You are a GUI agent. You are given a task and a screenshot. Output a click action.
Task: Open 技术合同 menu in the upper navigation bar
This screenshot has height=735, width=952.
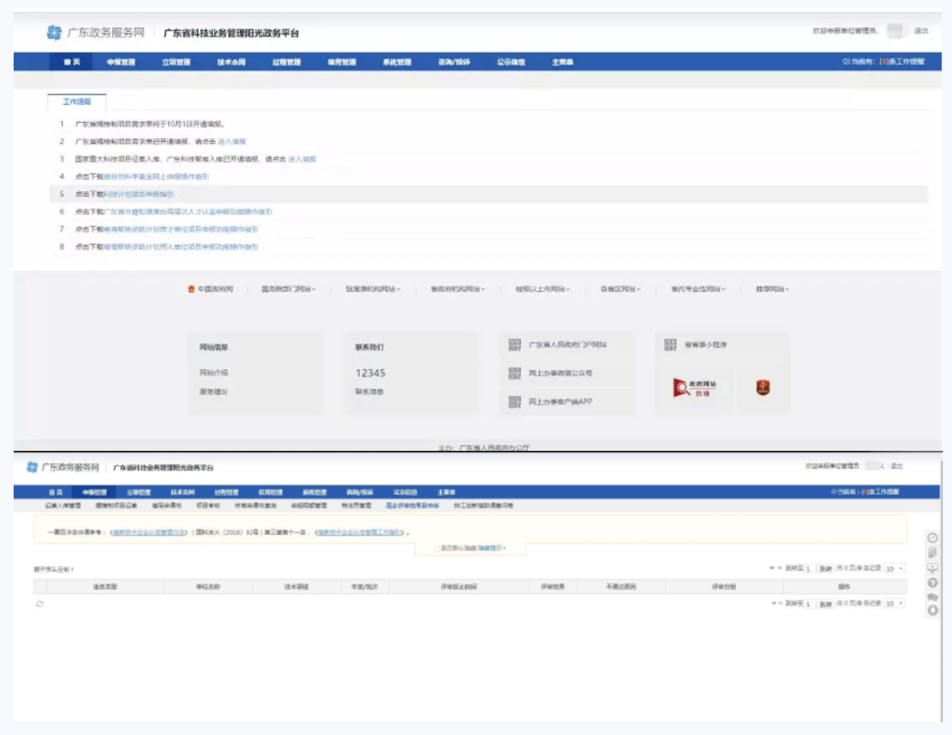click(231, 62)
